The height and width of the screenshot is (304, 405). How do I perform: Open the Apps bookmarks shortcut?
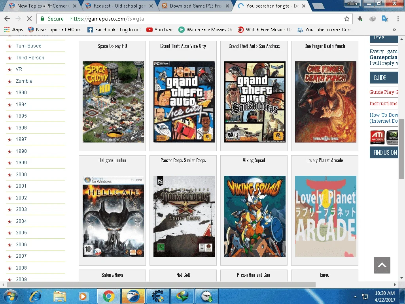(x=13, y=29)
